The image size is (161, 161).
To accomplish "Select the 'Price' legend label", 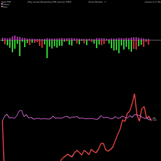I will pos(5,7).
